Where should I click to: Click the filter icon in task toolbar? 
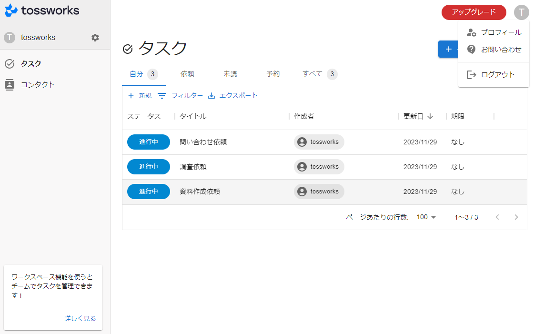tap(162, 96)
